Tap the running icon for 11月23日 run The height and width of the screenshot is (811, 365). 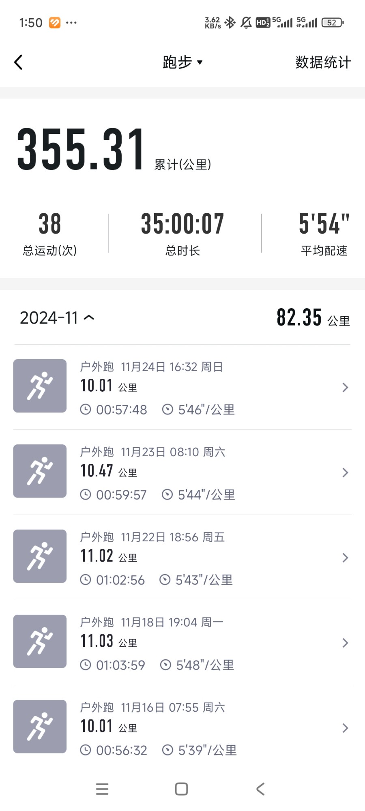tap(40, 471)
